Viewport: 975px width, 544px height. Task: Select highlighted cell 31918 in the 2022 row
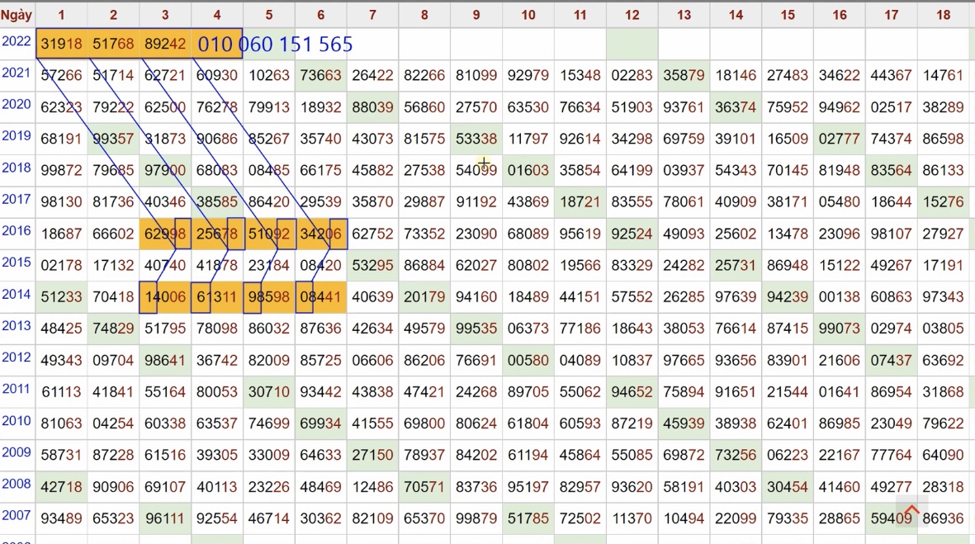pos(62,45)
